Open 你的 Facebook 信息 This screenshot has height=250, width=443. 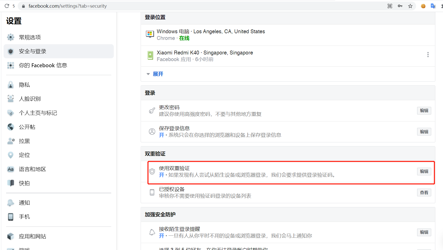[x=59, y=65]
